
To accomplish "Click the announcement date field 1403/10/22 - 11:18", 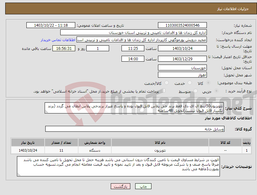I will (x=51, y=25).
